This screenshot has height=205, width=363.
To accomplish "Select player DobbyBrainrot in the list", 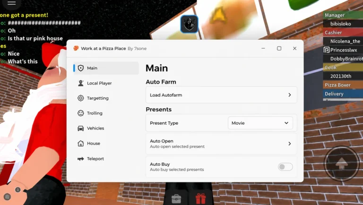I will pyautogui.click(x=343, y=59).
